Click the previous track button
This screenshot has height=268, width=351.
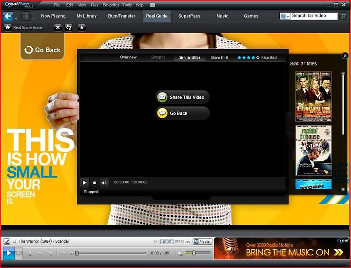[29, 253]
